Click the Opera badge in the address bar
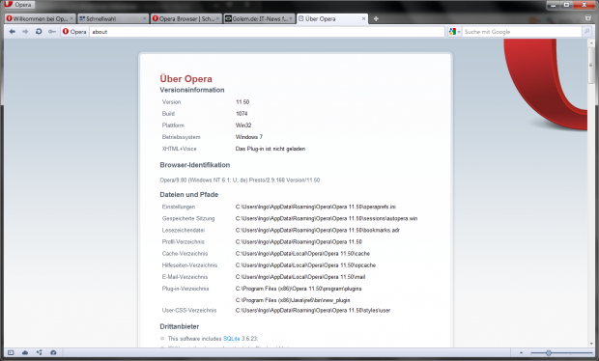The height and width of the screenshot is (361, 599). [74, 32]
